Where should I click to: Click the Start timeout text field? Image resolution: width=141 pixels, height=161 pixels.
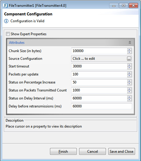[x=99, y=66]
